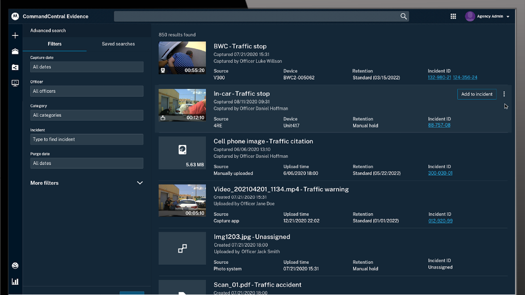525x295 pixels.
Task: Click upload time 12/21/2020 22:02
Action: pyautogui.click(x=301, y=221)
